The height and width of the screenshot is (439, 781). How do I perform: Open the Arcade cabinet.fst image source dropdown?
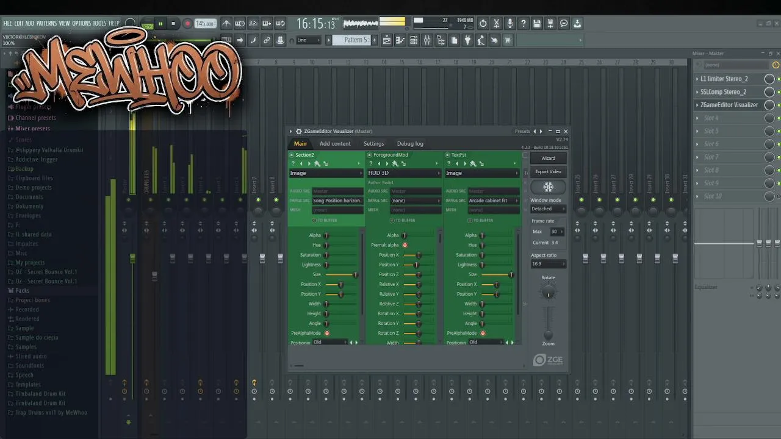click(x=493, y=201)
